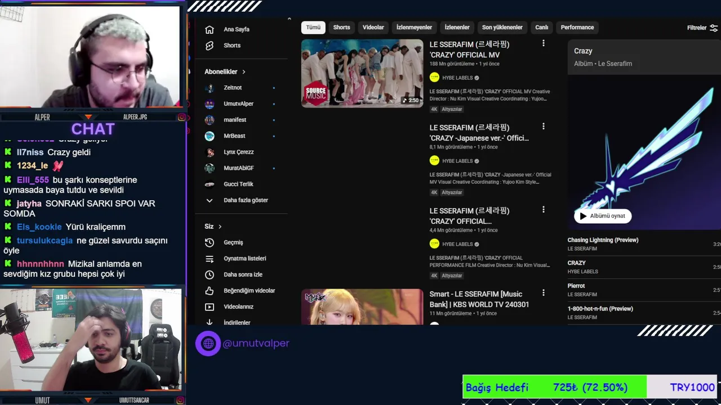Open CRAZY OFFICIAL MV video thumbnail

click(x=362, y=73)
